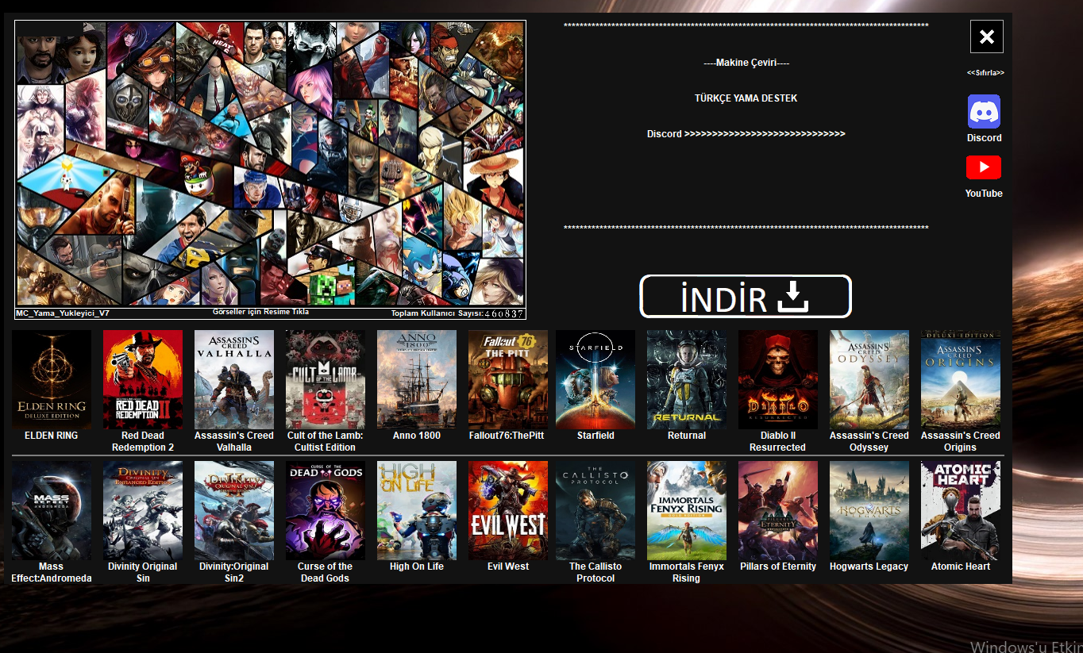Click the '----Makine Çeviri----' heading text
Viewport: 1083px width, 653px height.
[x=746, y=63]
